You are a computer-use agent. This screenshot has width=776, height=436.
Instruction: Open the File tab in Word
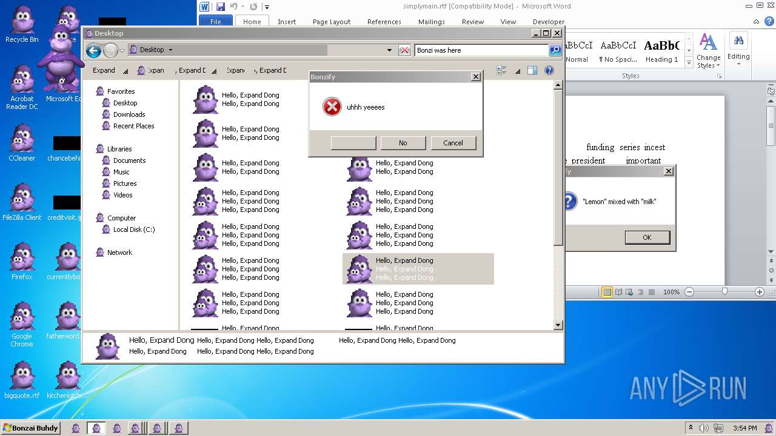215,21
